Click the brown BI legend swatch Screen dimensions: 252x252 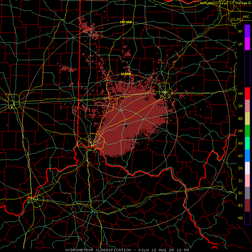pyautogui.click(x=247, y=206)
